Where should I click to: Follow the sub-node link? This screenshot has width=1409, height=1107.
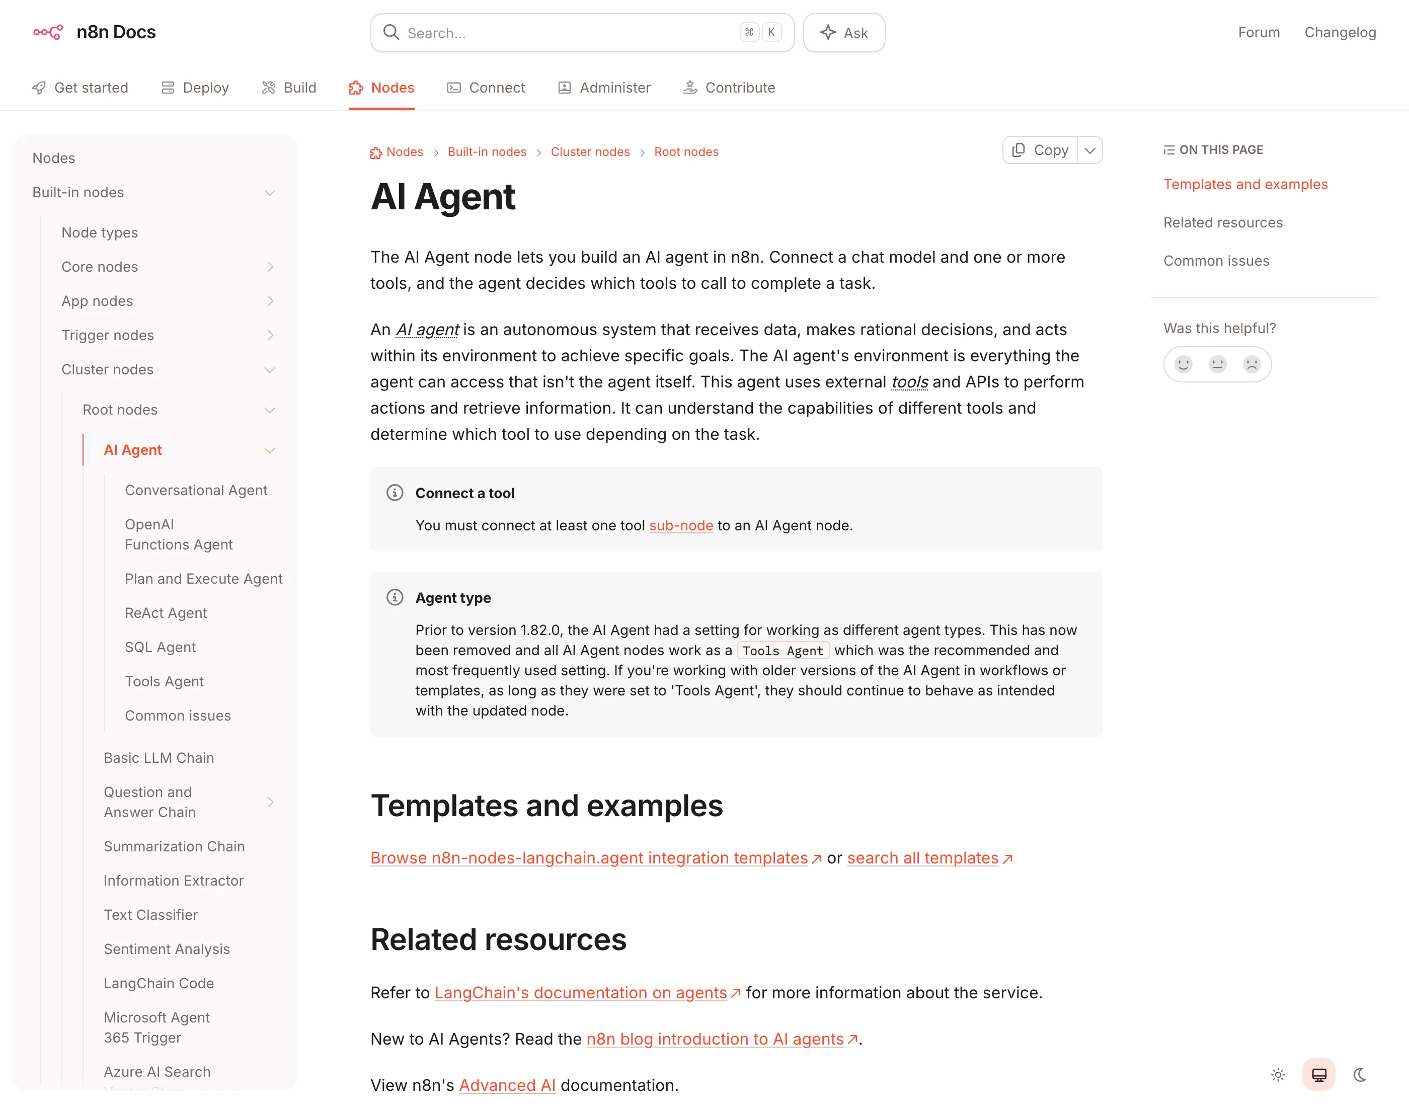click(681, 525)
